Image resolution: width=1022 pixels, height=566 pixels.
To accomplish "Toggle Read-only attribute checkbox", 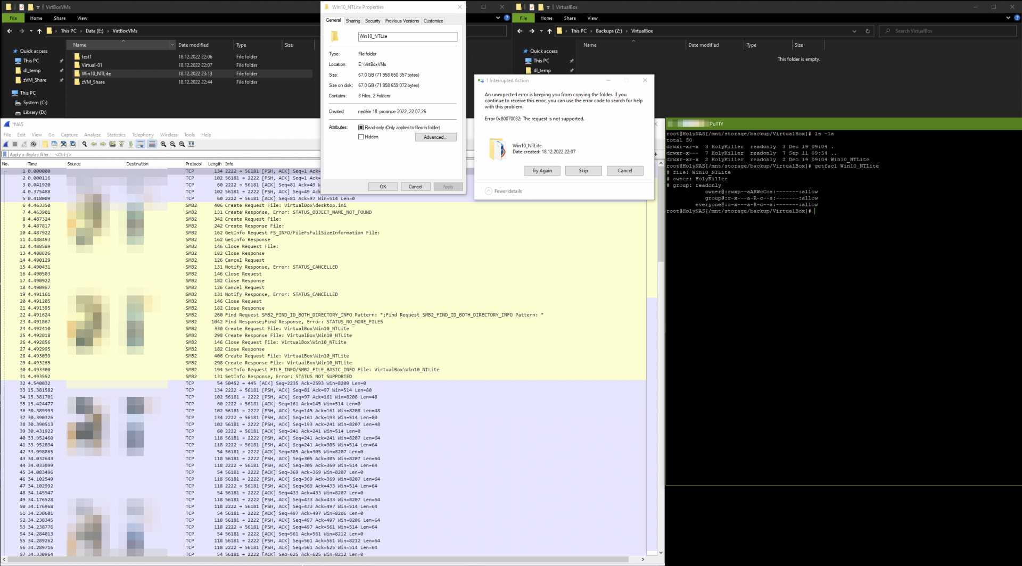I will click(x=361, y=128).
